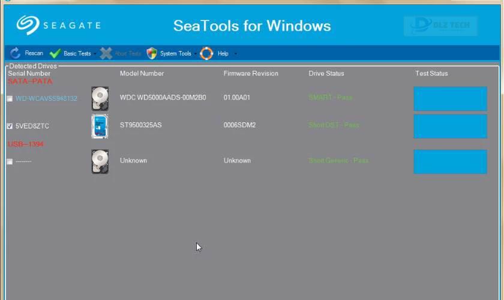
Task: Click the Test Status column header
Action: tap(431, 73)
